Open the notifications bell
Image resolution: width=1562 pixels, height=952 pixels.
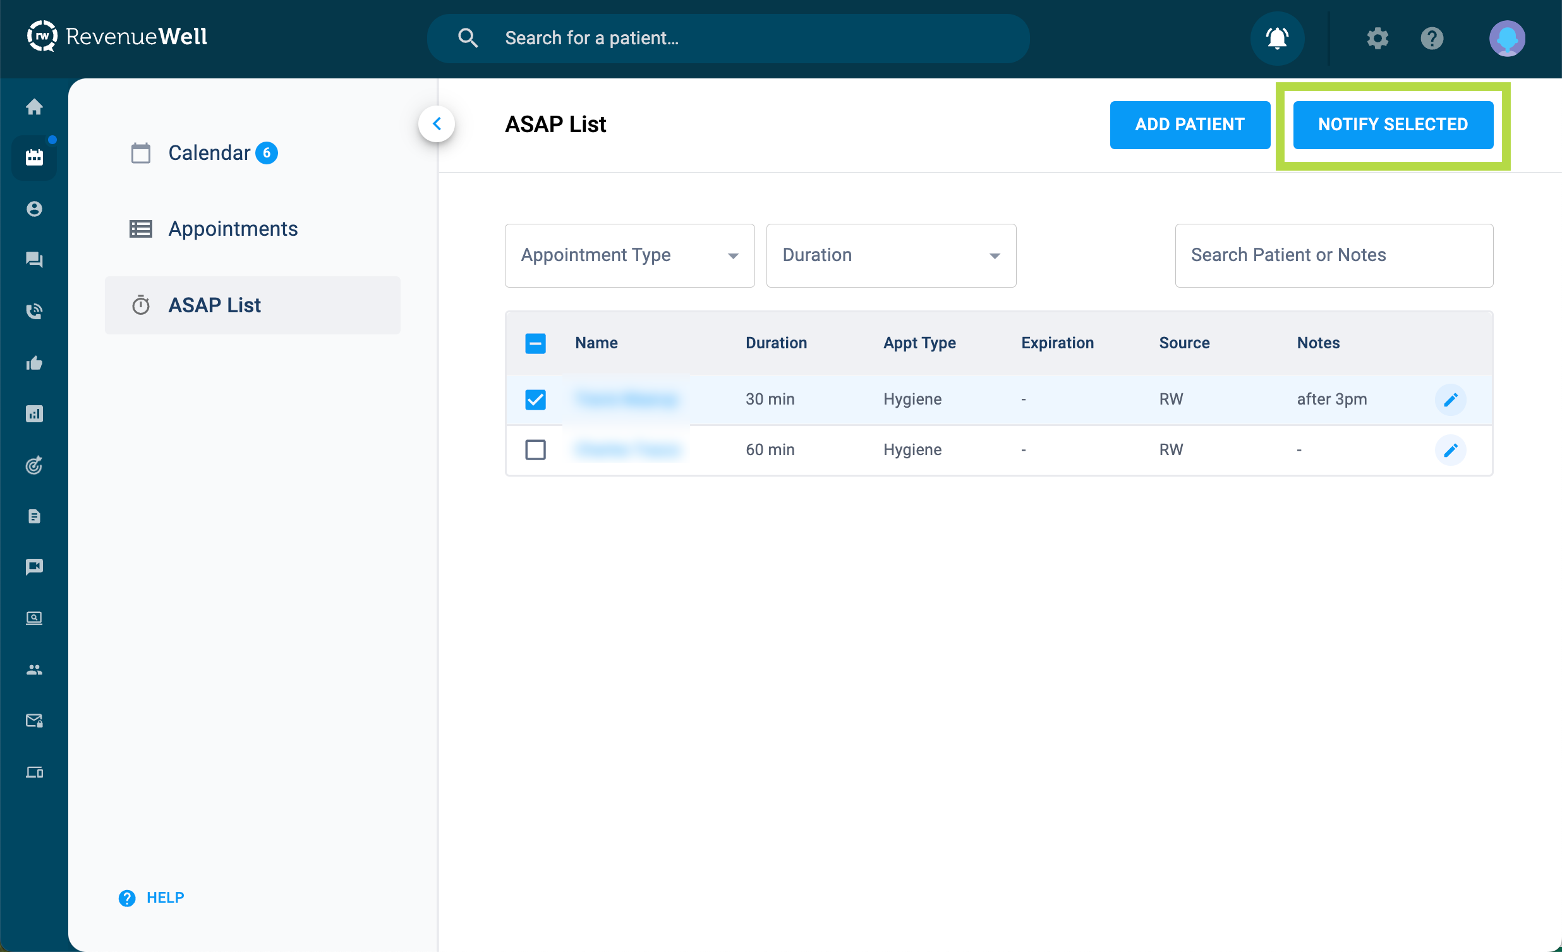tap(1277, 38)
